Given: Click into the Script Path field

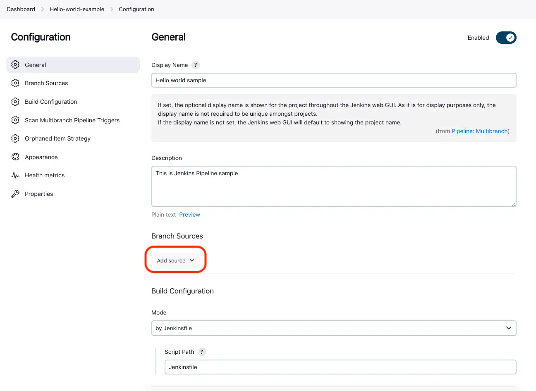Looking at the screenshot, I should point(340,367).
